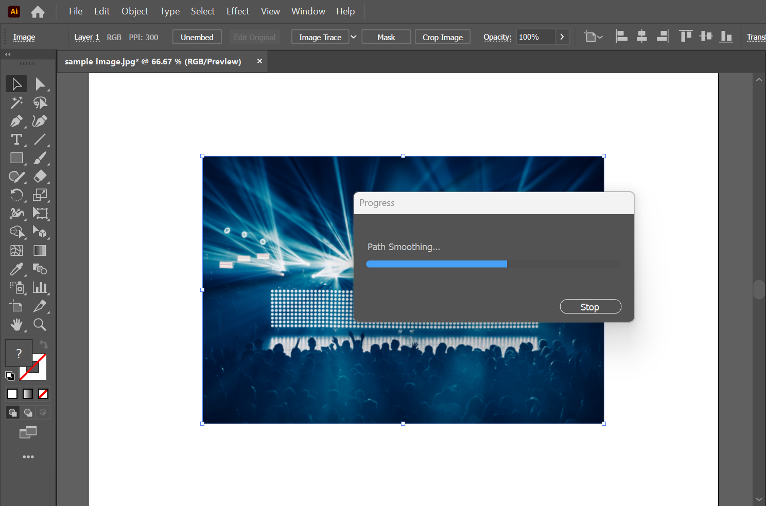Select the Direct Selection tool
The height and width of the screenshot is (506, 766).
point(40,84)
